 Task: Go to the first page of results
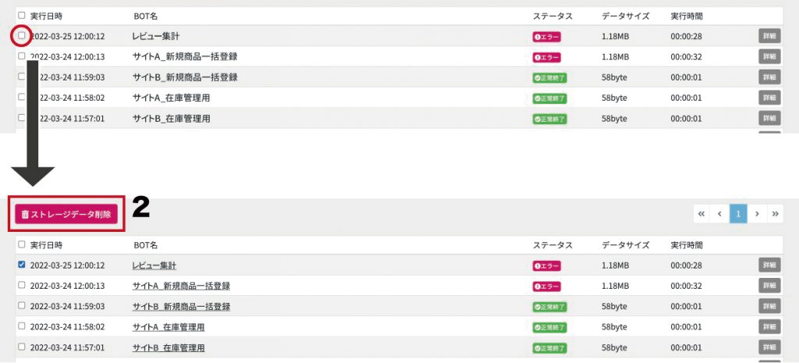701,214
